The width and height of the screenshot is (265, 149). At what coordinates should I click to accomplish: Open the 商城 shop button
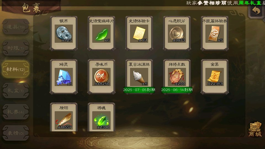click(x=255, y=129)
